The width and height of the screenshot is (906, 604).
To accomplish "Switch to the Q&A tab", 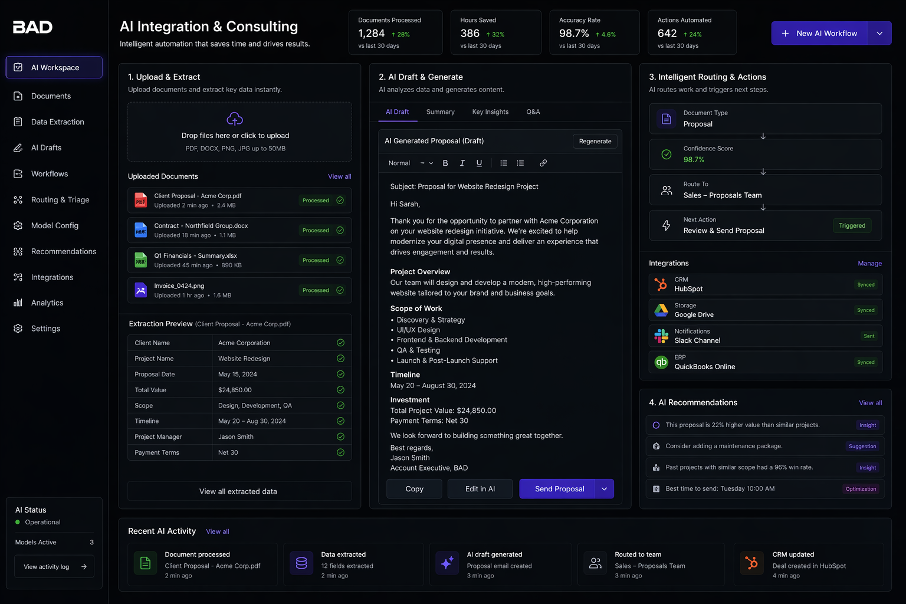I will [533, 112].
